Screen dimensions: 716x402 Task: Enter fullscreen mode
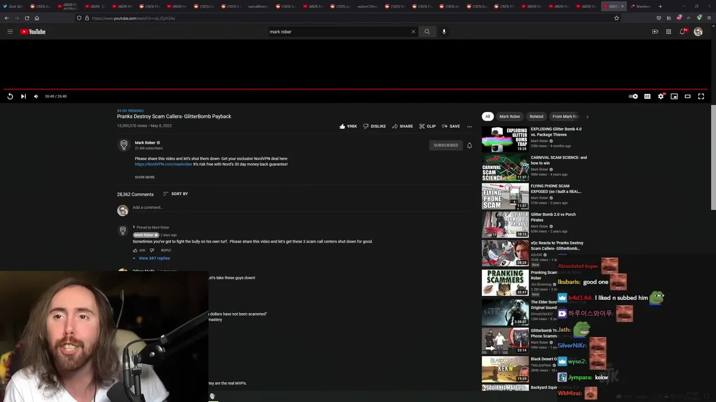click(701, 96)
